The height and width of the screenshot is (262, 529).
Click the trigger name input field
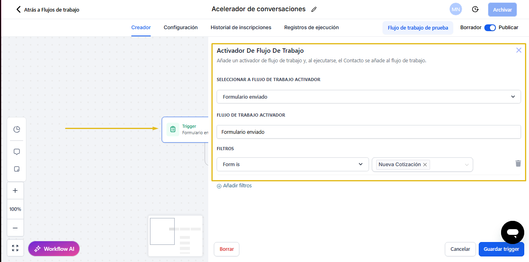click(369, 132)
